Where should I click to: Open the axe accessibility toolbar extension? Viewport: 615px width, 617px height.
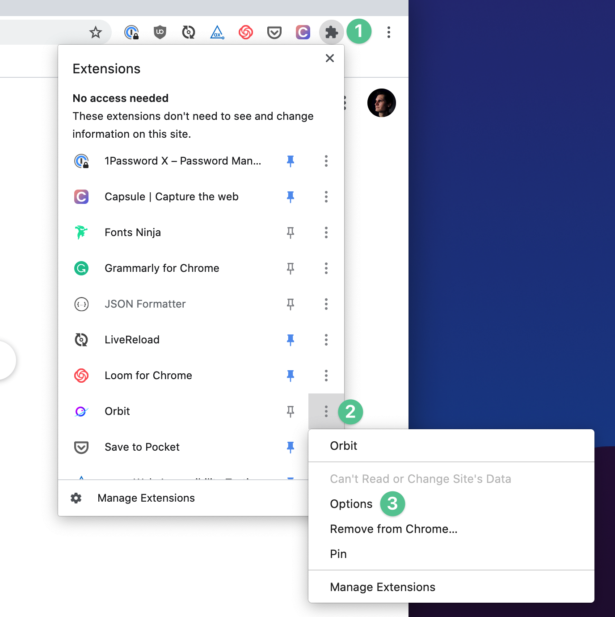(x=217, y=32)
